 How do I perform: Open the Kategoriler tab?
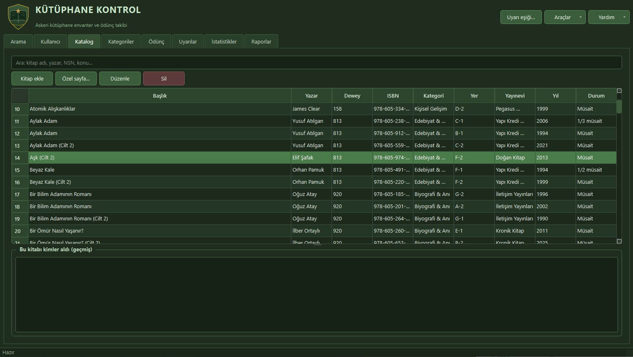[121, 41]
